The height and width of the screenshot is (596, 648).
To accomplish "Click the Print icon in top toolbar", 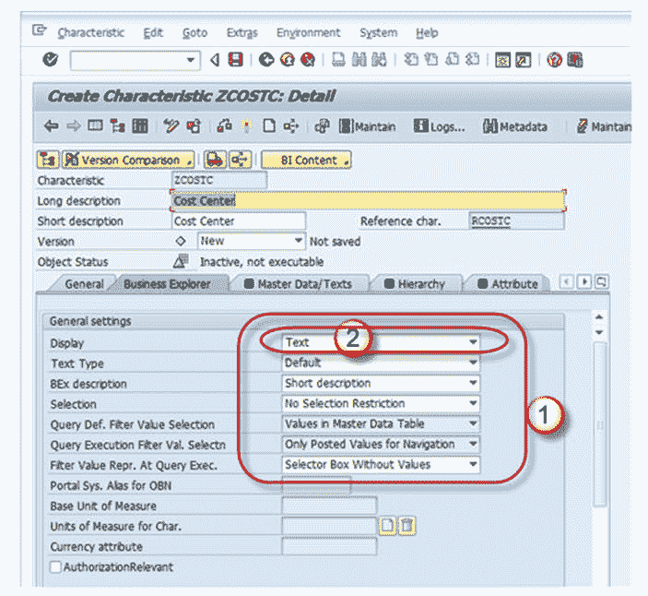I will 338,60.
